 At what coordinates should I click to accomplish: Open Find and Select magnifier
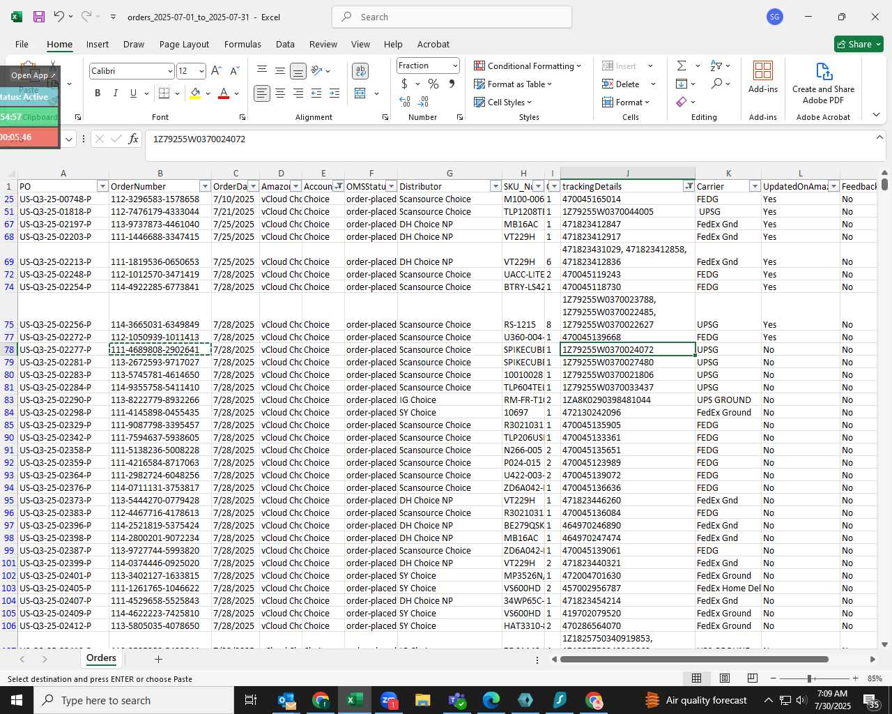click(716, 84)
